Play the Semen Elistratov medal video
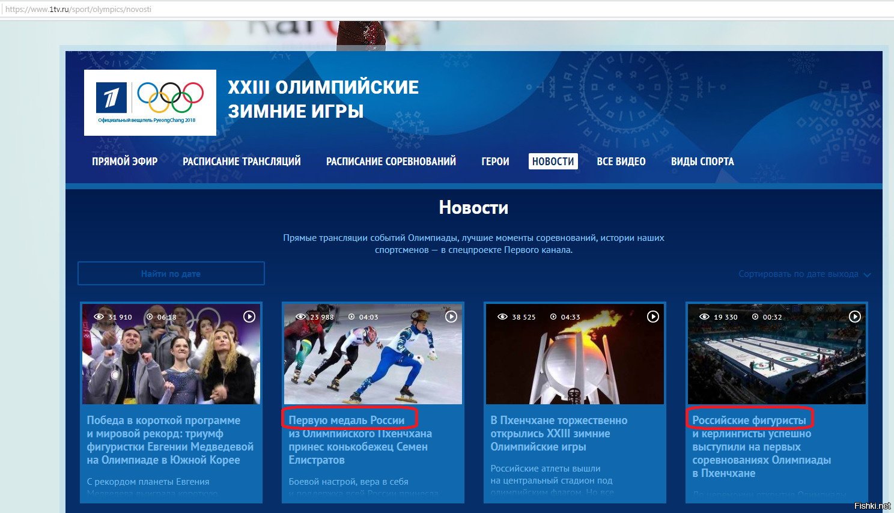This screenshot has height=513, width=894. point(451,317)
